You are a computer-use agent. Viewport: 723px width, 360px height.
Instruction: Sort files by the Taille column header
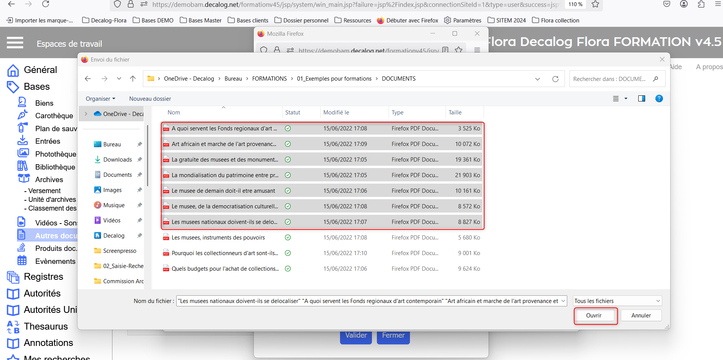coord(455,113)
